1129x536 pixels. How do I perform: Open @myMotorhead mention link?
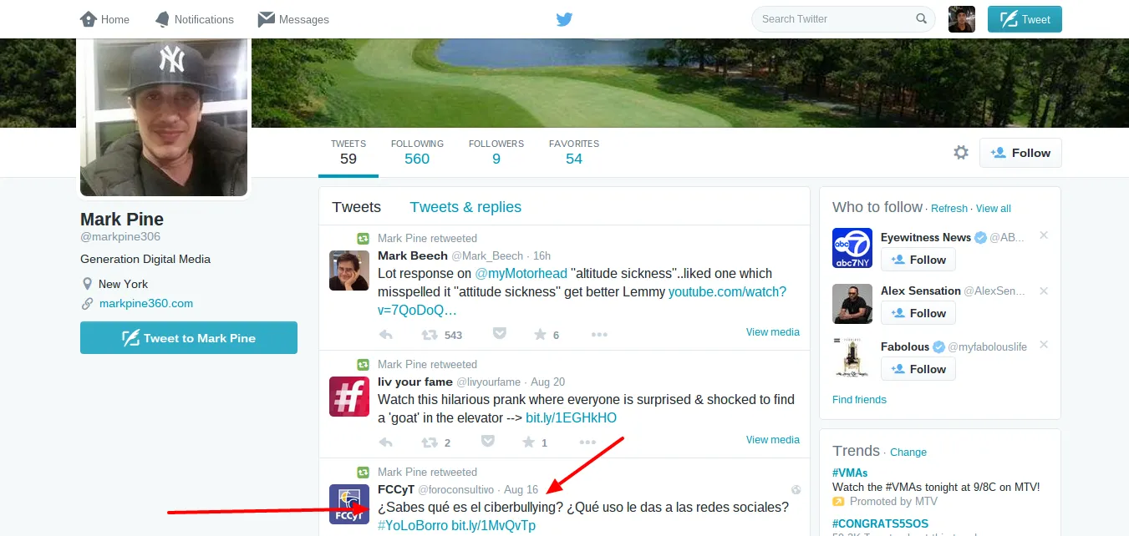point(521,274)
